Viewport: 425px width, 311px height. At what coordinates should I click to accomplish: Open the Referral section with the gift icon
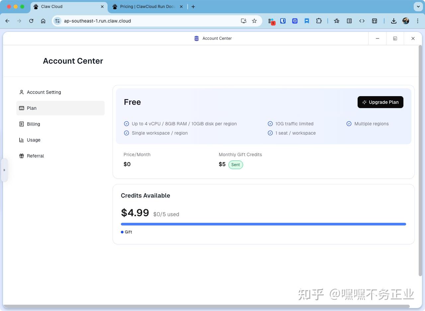tap(60, 156)
